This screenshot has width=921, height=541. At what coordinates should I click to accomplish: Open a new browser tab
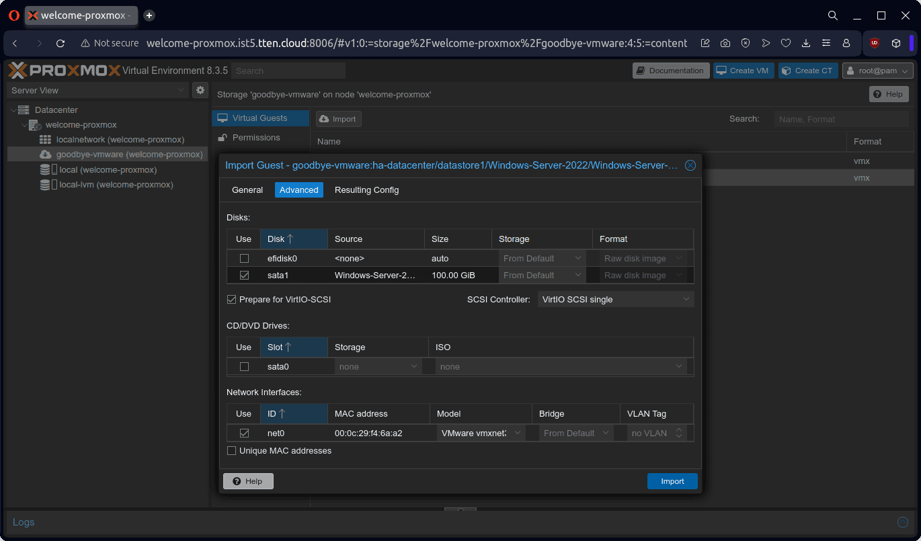pyautogui.click(x=149, y=15)
